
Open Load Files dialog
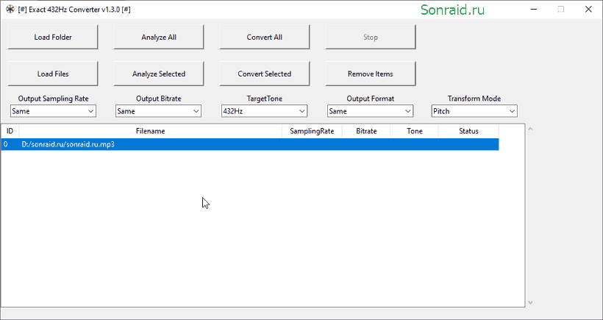click(x=53, y=74)
